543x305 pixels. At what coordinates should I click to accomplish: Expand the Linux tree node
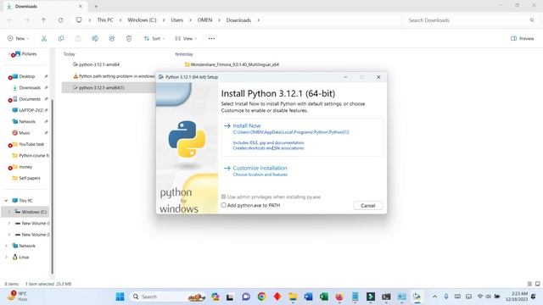click(x=6, y=257)
